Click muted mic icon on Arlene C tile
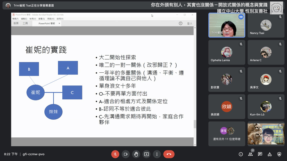 click(280, 44)
